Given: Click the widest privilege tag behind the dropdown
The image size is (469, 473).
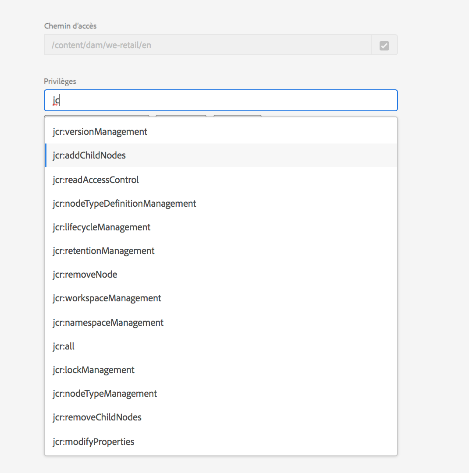Looking at the screenshot, I should (96, 116).
